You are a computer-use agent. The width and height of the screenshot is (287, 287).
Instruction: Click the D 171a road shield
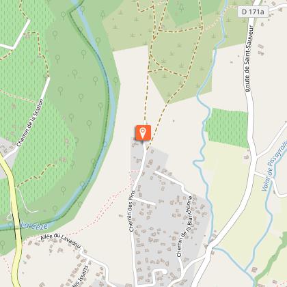pos(253,12)
